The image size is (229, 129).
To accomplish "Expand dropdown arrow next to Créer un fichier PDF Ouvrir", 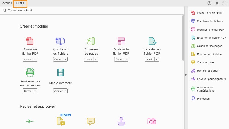I will coord(35,59).
